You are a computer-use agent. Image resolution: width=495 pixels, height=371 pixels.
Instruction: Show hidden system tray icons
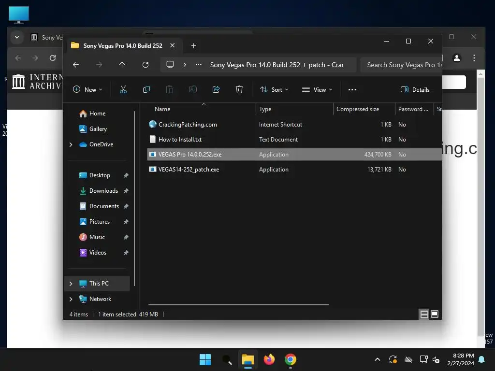click(x=378, y=359)
